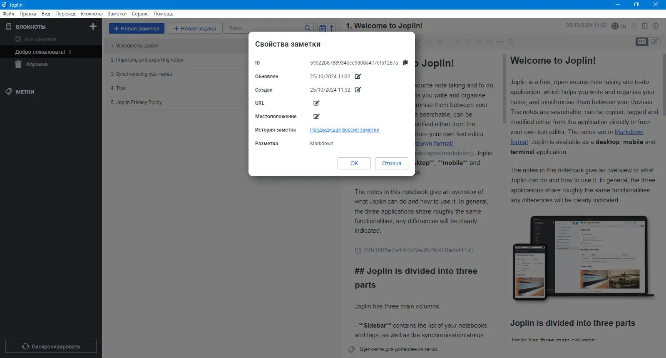Viewport: 666px width, 358px height.
Task: Click the Отмена button
Action: (x=392, y=163)
